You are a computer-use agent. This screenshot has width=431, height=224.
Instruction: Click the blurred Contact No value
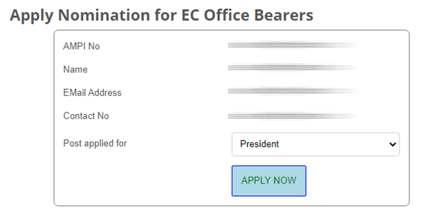pos(293,116)
